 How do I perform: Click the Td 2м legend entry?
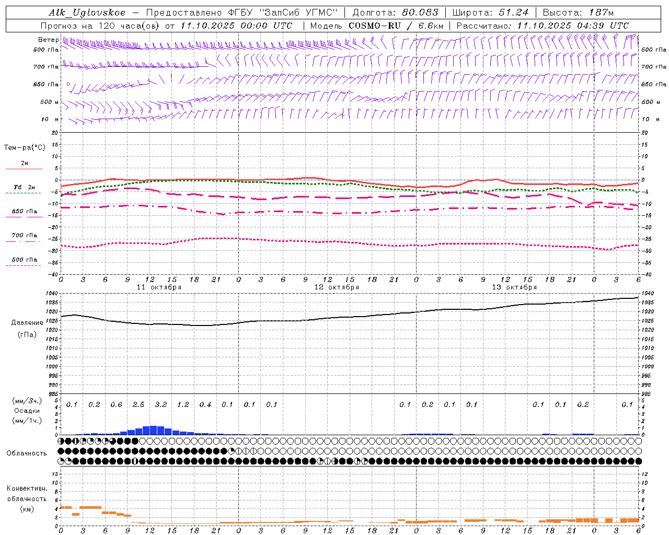24,187
